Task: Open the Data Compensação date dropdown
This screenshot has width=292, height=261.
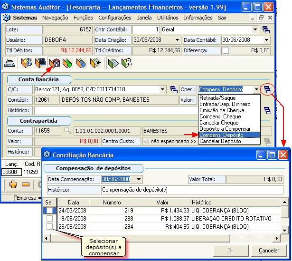Action: [139, 179]
